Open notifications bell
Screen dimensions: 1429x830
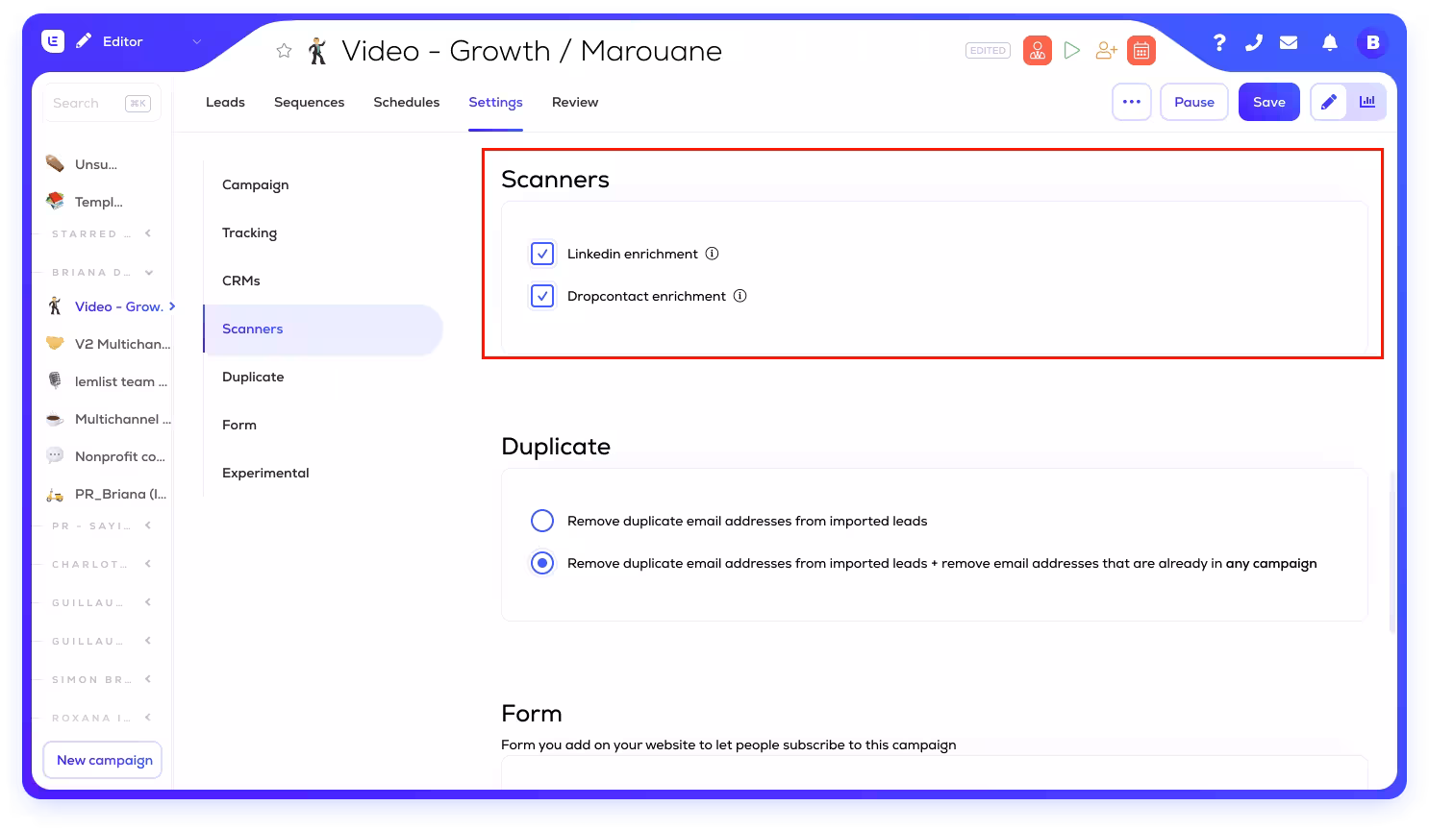(x=1329, y=42)
